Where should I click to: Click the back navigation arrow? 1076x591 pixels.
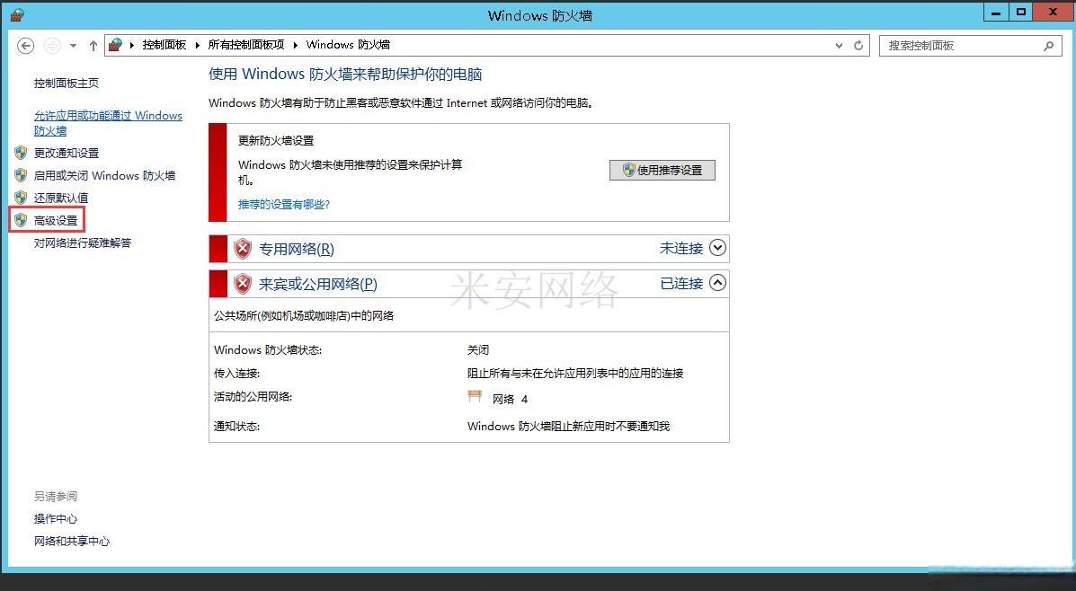(x=25, y=45)
